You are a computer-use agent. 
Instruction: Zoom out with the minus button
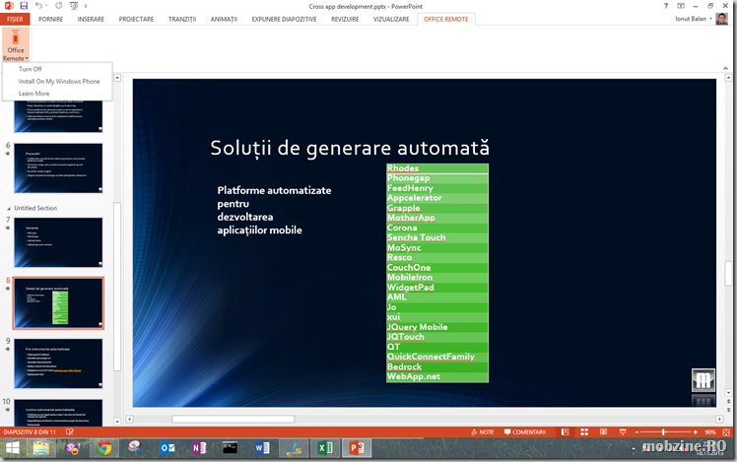(636, 431)
